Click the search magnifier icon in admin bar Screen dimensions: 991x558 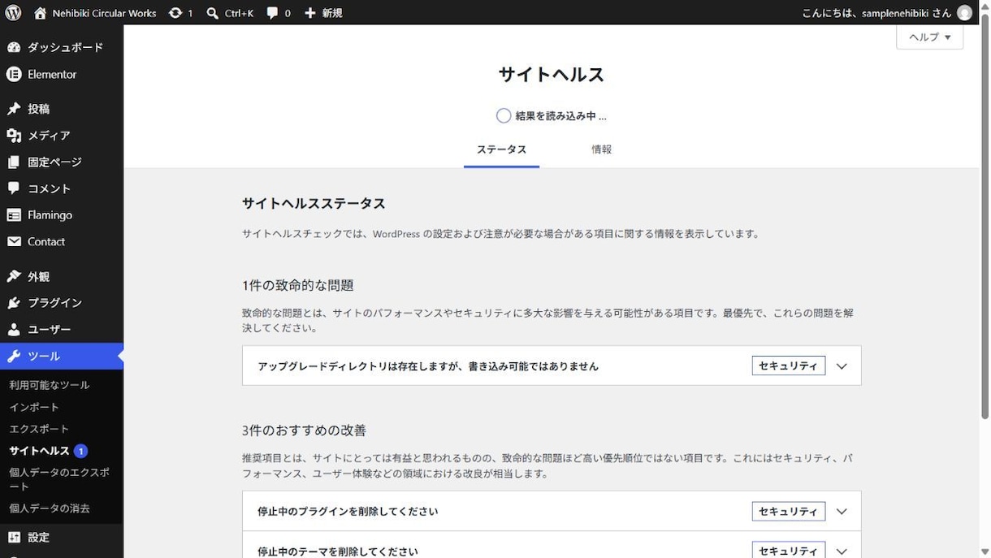(x=212, y=13)
